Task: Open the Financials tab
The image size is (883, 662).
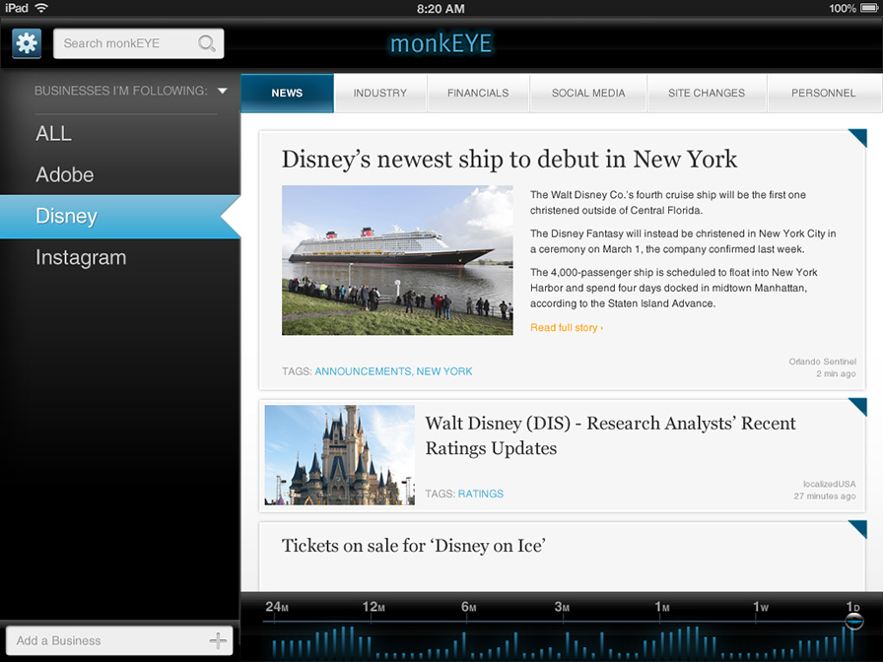Action: click(478, 93)
